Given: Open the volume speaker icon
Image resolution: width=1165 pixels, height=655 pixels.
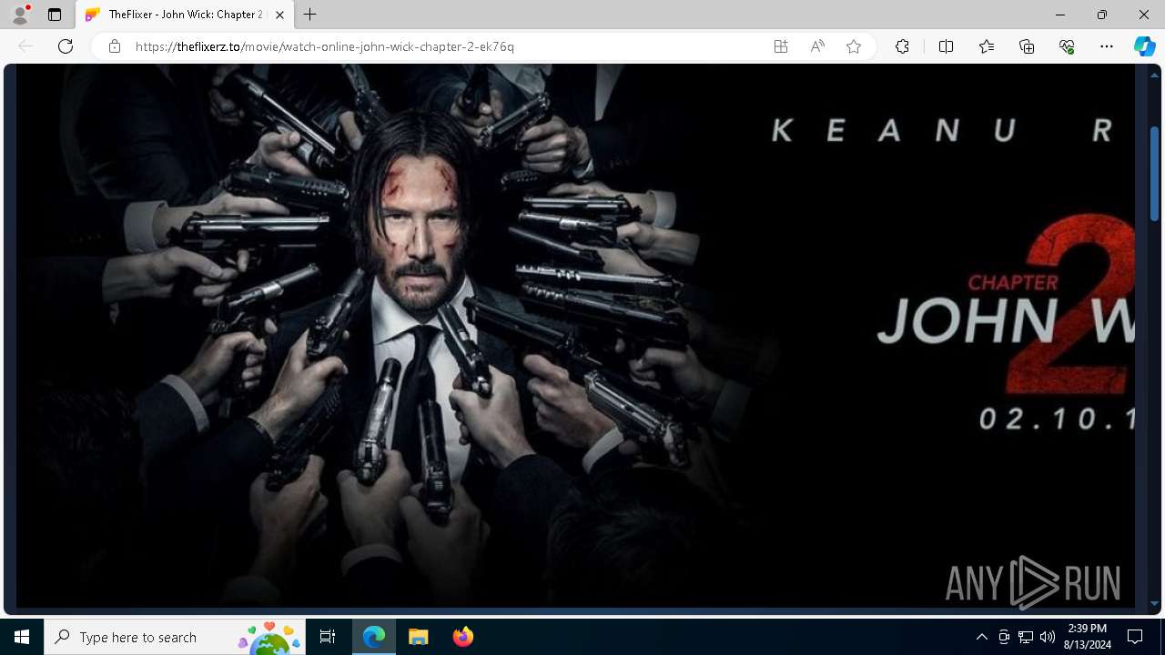Looking at the screenshot, I should pos(1048,637).
